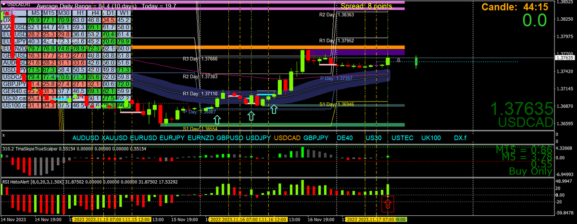Open EURNZD from the symbol changer row
This screenshot has height=224, width=577.
201,138
